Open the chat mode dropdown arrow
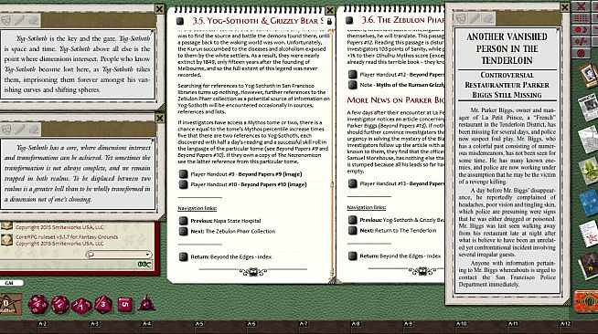The image size is (598, 334). [x=147, y=255]
